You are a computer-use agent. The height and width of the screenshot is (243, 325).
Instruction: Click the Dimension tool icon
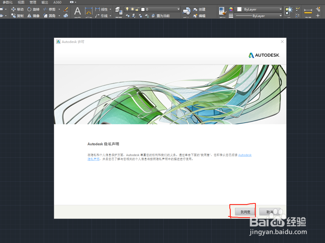coord(89,11)
